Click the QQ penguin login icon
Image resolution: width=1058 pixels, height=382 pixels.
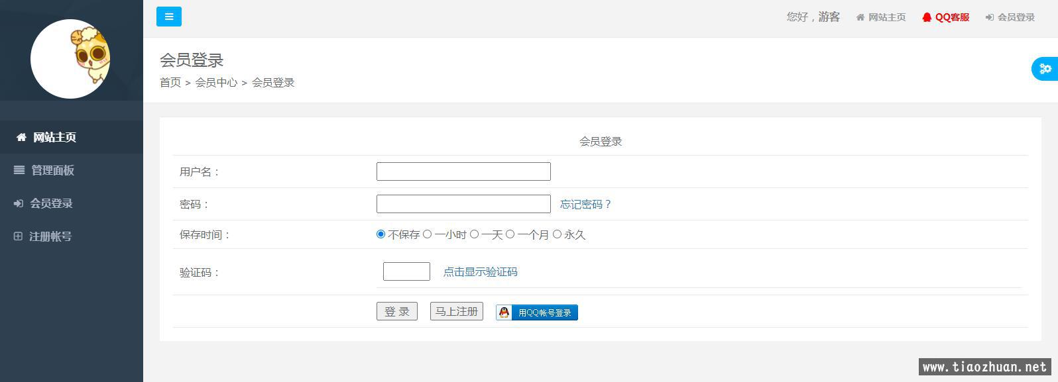[x=504, y=312]
